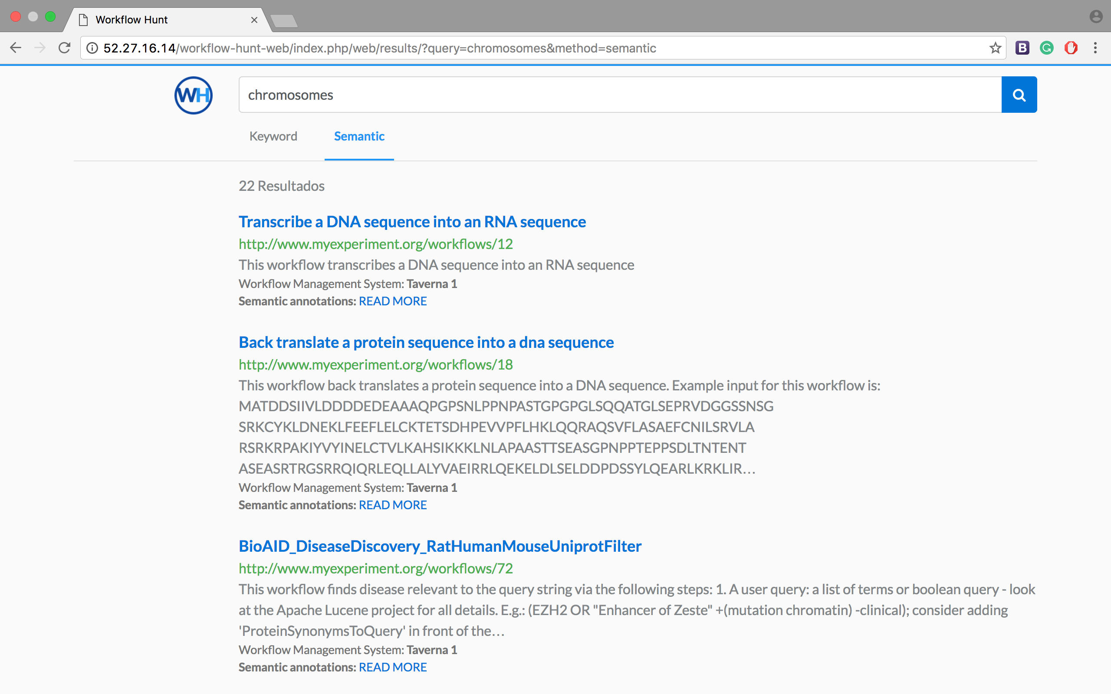
Task: Switch to the Keyword search tab
Action: (x=273, y=136)
